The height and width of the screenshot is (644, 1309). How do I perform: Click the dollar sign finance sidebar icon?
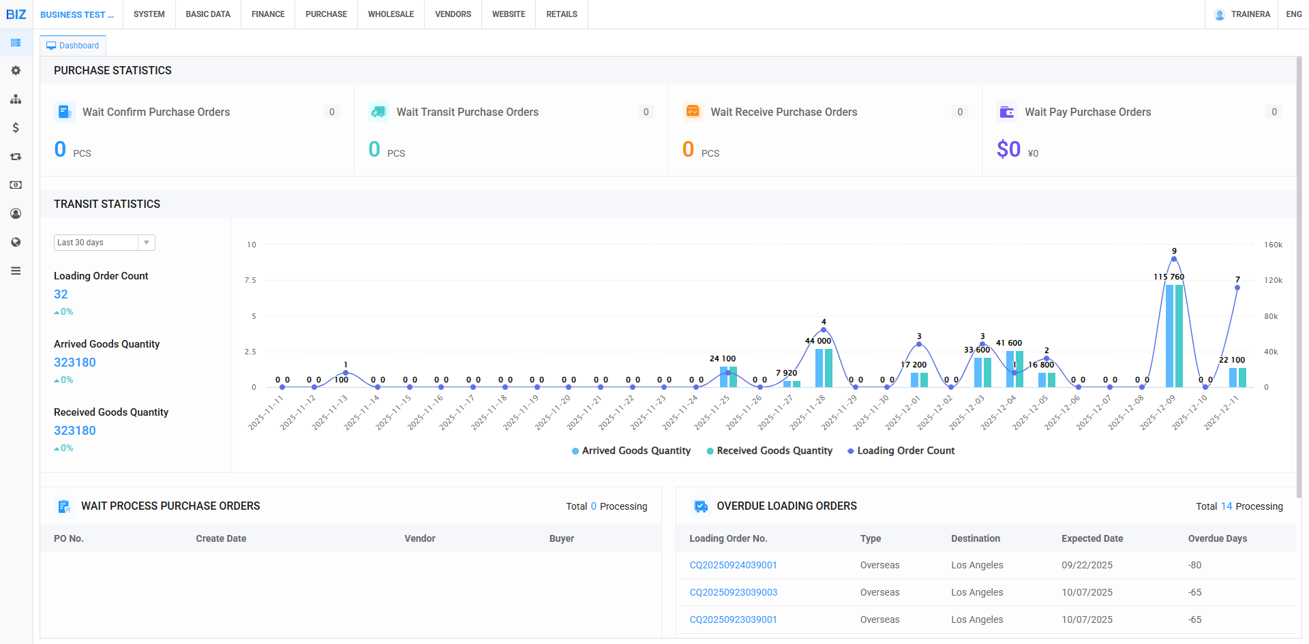coord(16,127)
